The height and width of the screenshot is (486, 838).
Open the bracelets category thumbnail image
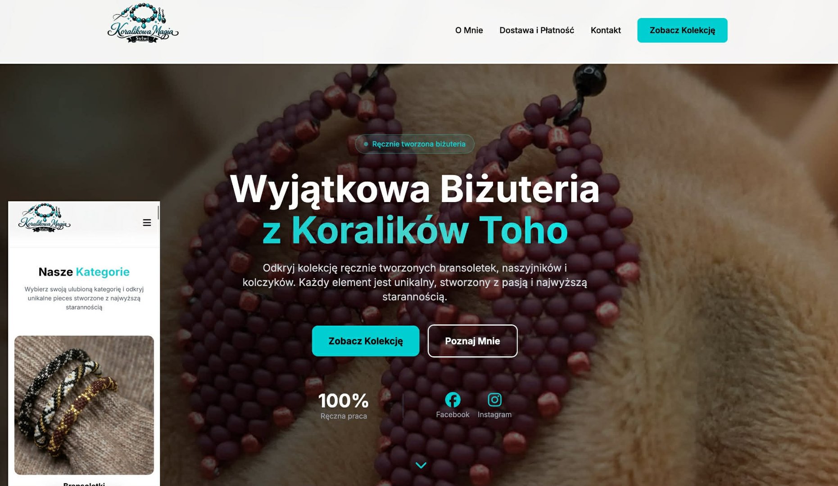[x=84, y=405]
